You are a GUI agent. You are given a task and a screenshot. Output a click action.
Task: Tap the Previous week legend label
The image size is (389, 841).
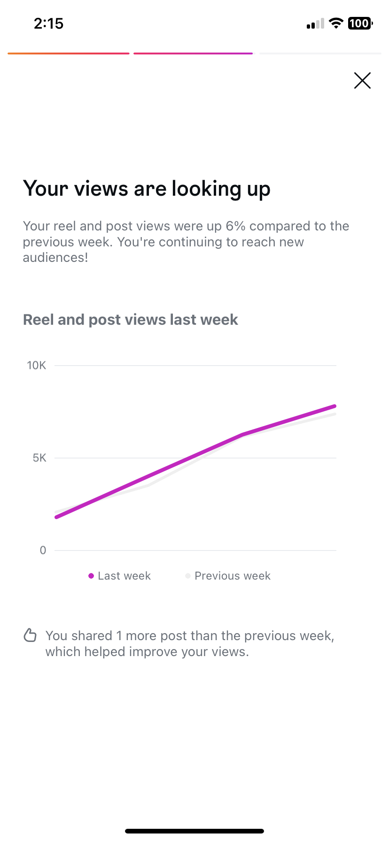click(233, 576)
